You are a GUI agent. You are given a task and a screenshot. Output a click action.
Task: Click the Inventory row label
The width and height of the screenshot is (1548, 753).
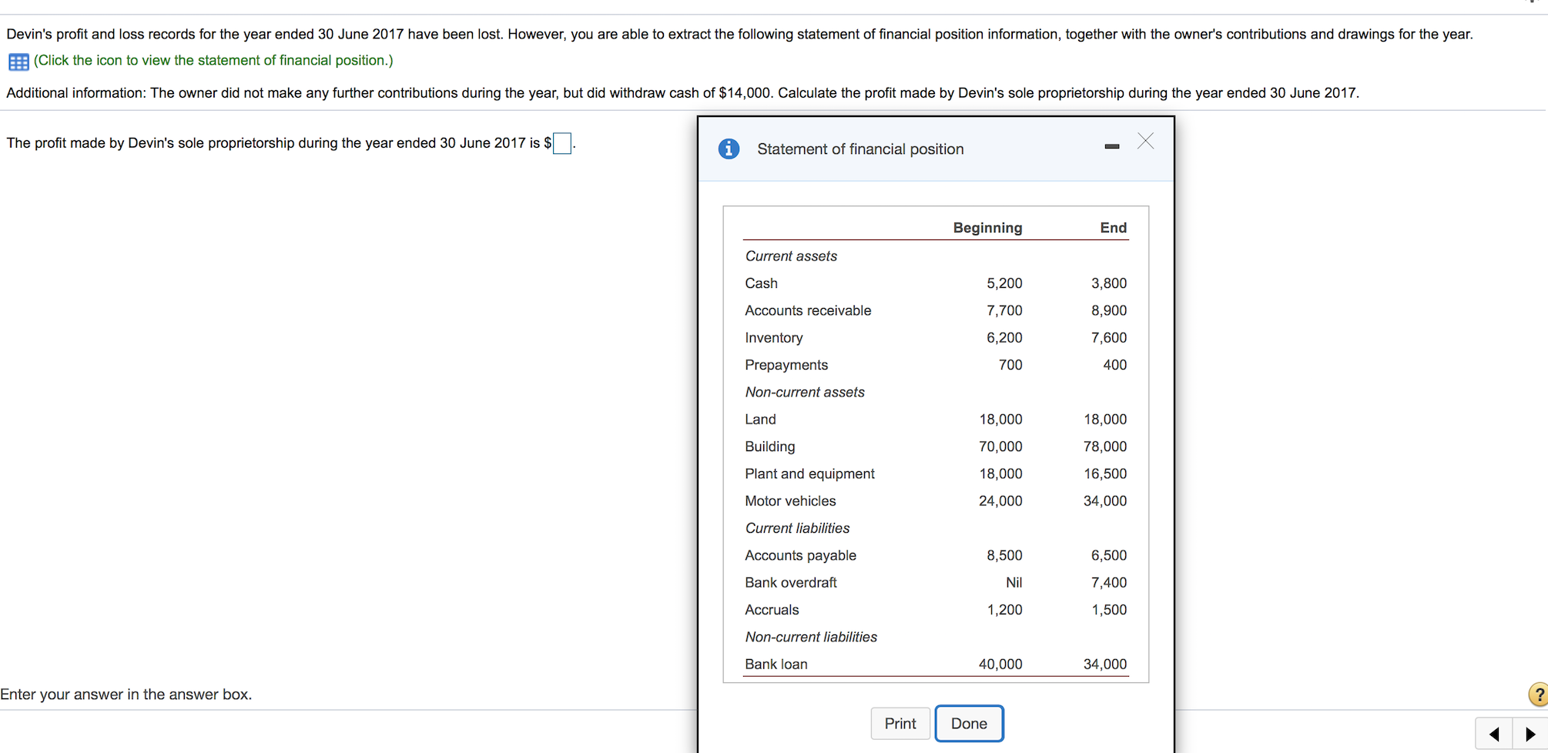[x=773, y=338]
